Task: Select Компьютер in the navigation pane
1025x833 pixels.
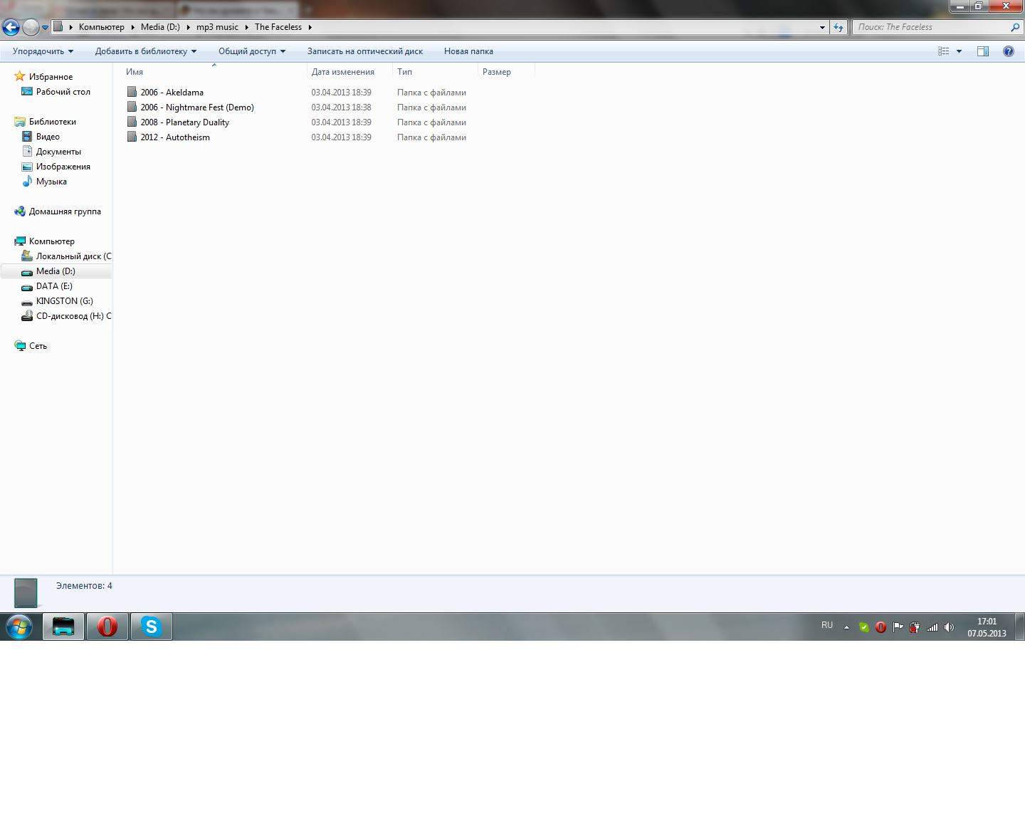Action: pyautogui.click(x=52, y=241)
